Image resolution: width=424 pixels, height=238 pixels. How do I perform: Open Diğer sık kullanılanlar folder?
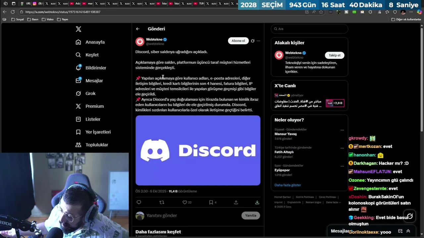tap(406, 20)
